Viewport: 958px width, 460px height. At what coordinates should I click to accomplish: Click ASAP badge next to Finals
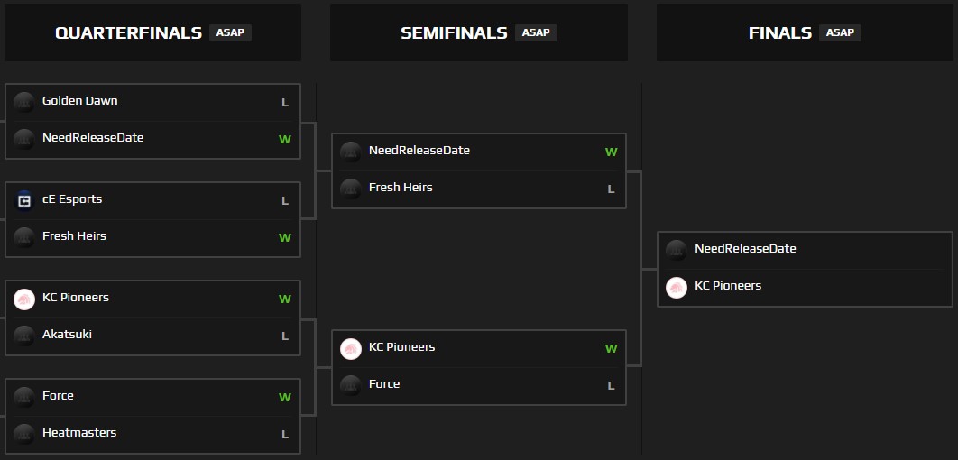pos(840,32)
